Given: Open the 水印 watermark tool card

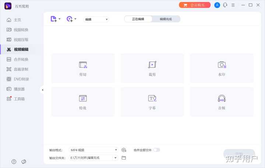Looking at the screenshot, I should point(222,68).
